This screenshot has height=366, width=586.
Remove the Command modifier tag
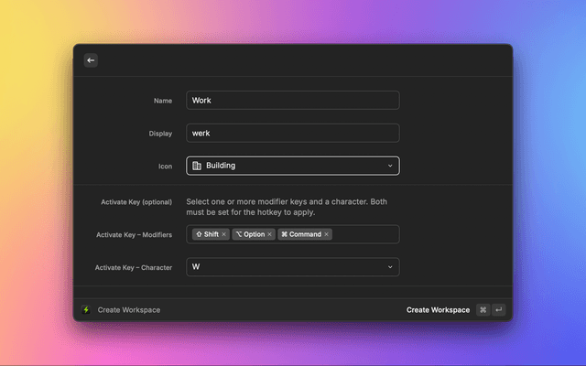click(326, 234)
